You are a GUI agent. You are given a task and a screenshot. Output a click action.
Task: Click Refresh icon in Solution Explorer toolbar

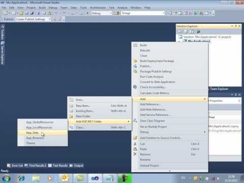[x=192, y=32]
